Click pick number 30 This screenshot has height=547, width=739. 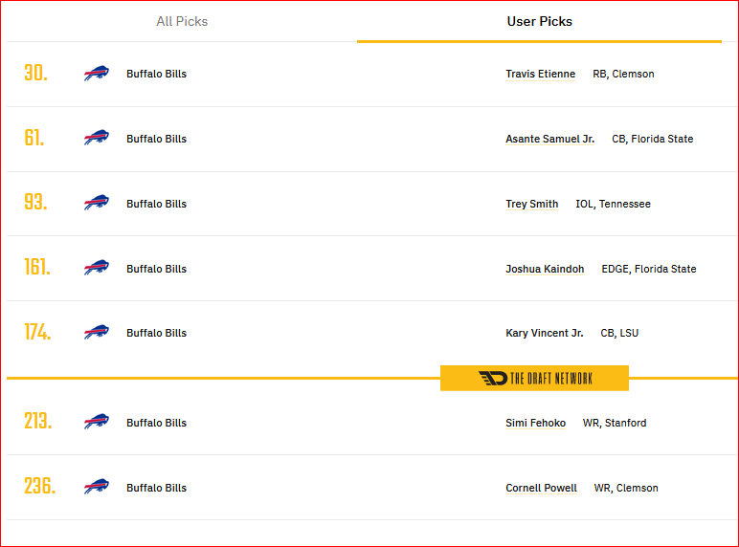point(35,73)
